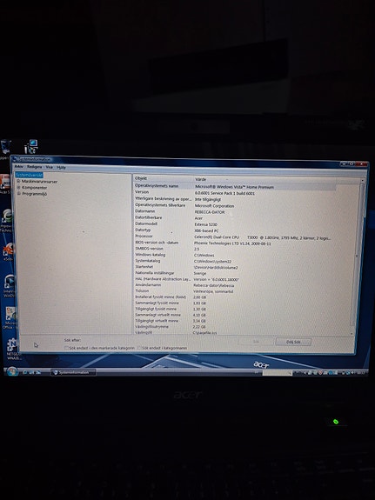Image resolution: width=375 pixels, height=500 pixels.
Task: Click the Celeron Dual-Core CPU value
Action: pos(263,238)
